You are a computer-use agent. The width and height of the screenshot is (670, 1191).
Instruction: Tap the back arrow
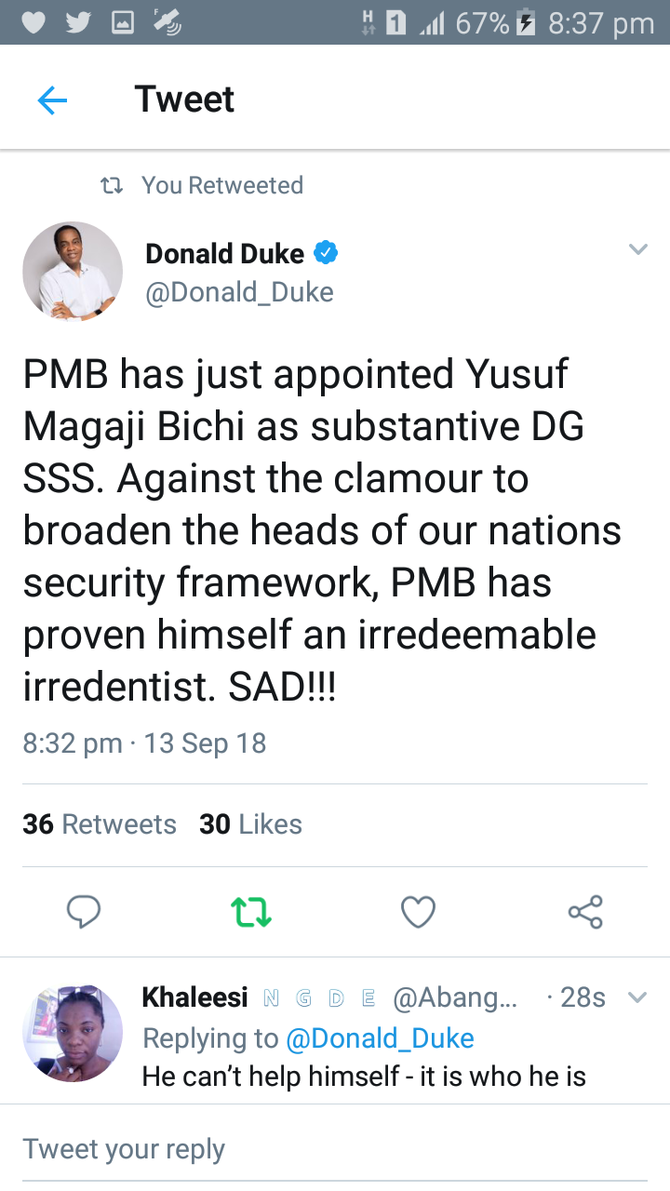(52, 100)
